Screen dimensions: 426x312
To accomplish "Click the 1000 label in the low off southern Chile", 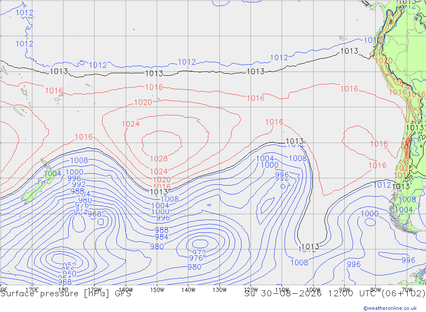I will pyautogui.click(x=369, y=213).
